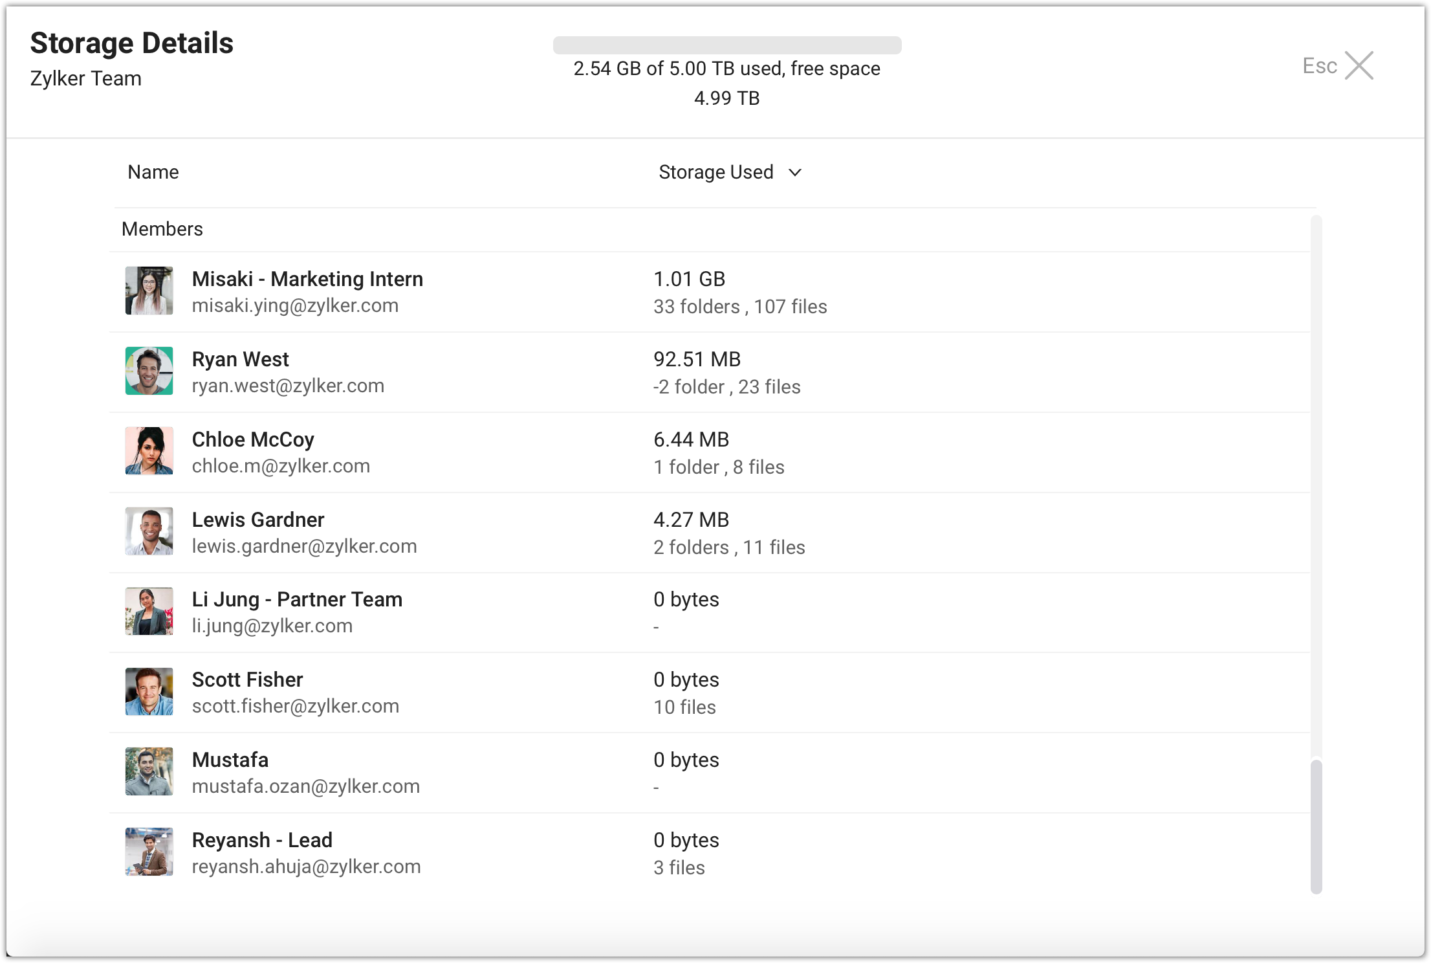Open Ryan West member name
Image resolution: width=1431 pixels, height=963 pixels.
pyautogui.click(x=240, y=359)
